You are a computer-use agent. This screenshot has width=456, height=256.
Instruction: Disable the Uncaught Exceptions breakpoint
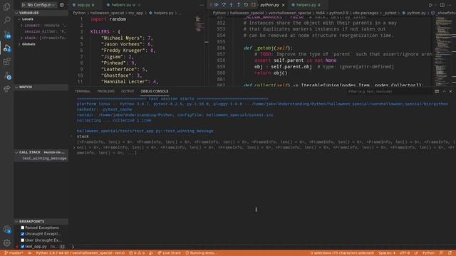tap(23, 234)
